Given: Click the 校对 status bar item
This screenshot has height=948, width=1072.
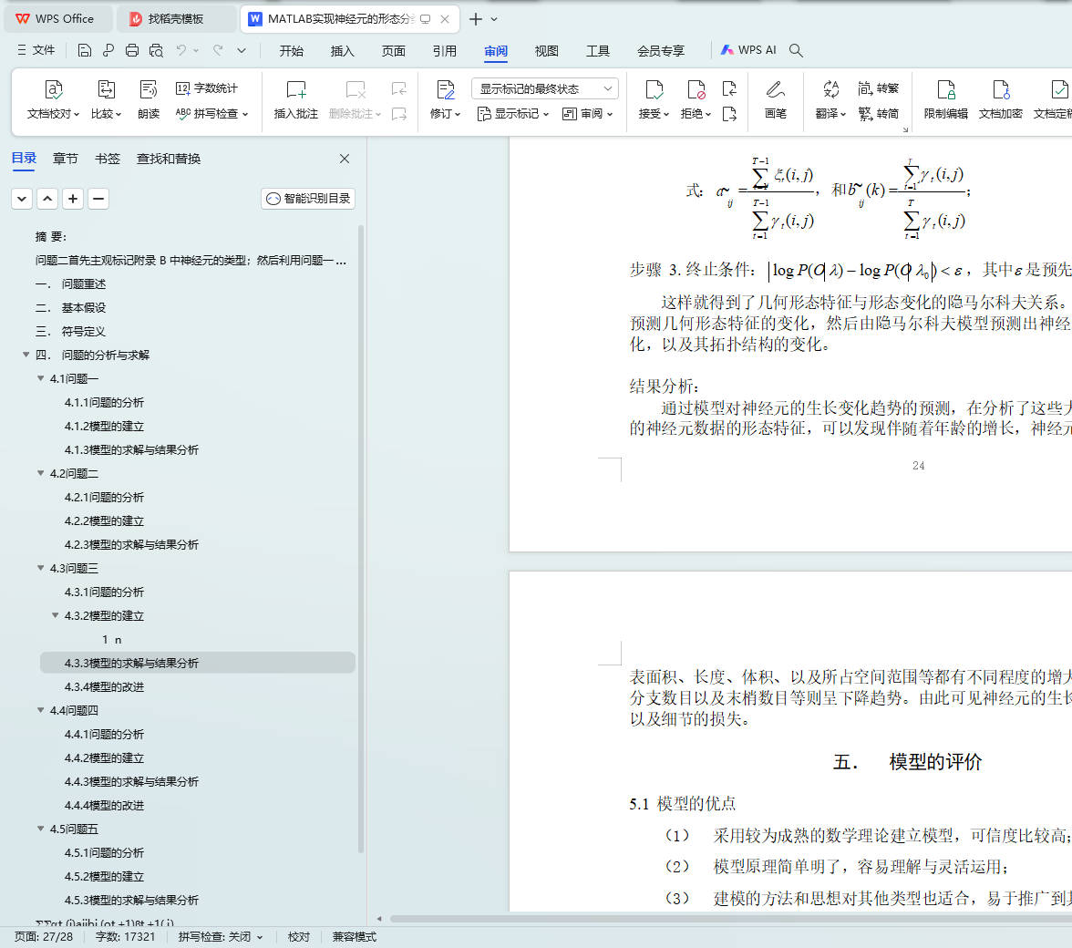Looking at the screenshot, I should click(x=299, y=936).
